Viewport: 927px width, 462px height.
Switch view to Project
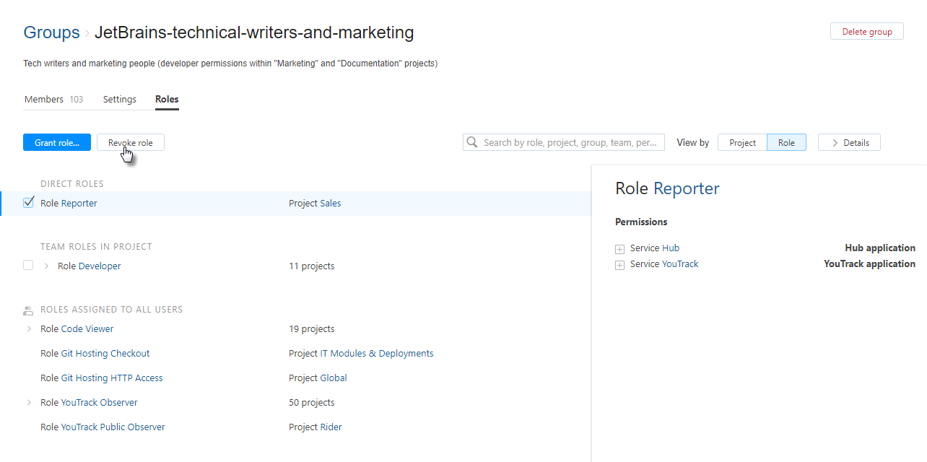tap(742, 143)
